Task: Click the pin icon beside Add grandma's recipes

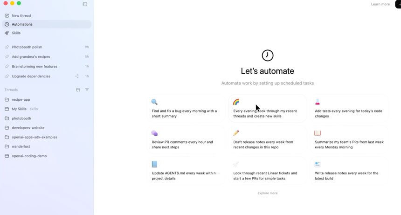Action: [x=7, y=57]
